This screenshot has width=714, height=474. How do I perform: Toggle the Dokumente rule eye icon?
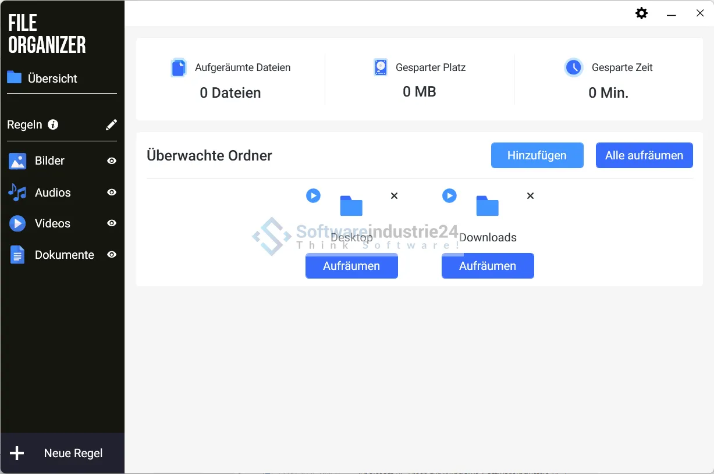coord(112,255)
